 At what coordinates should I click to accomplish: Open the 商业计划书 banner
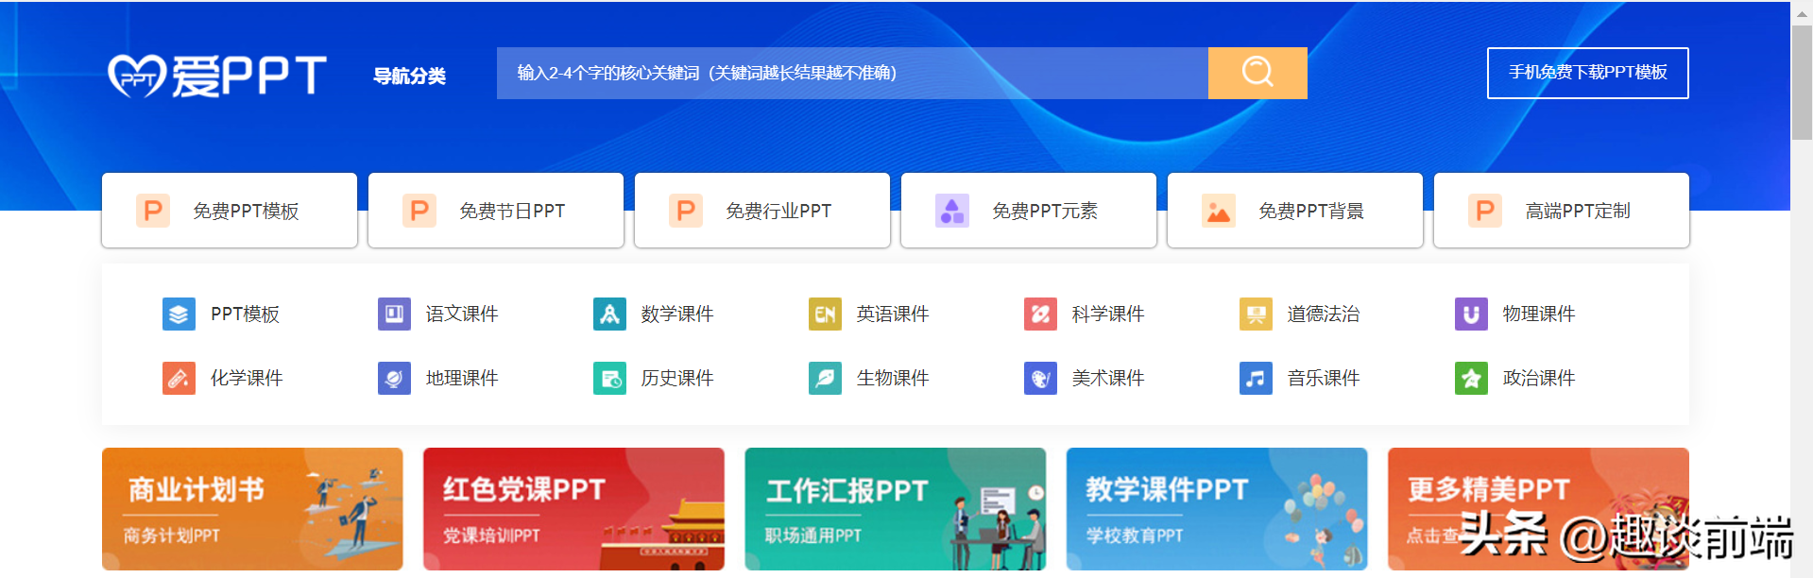[x=252, y=509]
